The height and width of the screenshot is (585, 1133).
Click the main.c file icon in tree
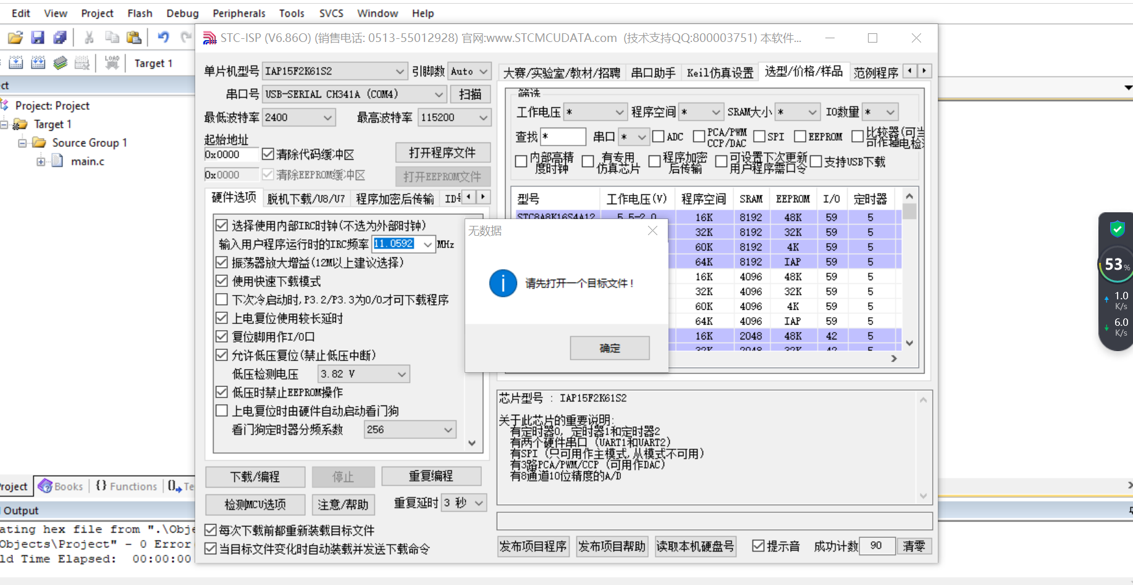[x=57, y=161]
